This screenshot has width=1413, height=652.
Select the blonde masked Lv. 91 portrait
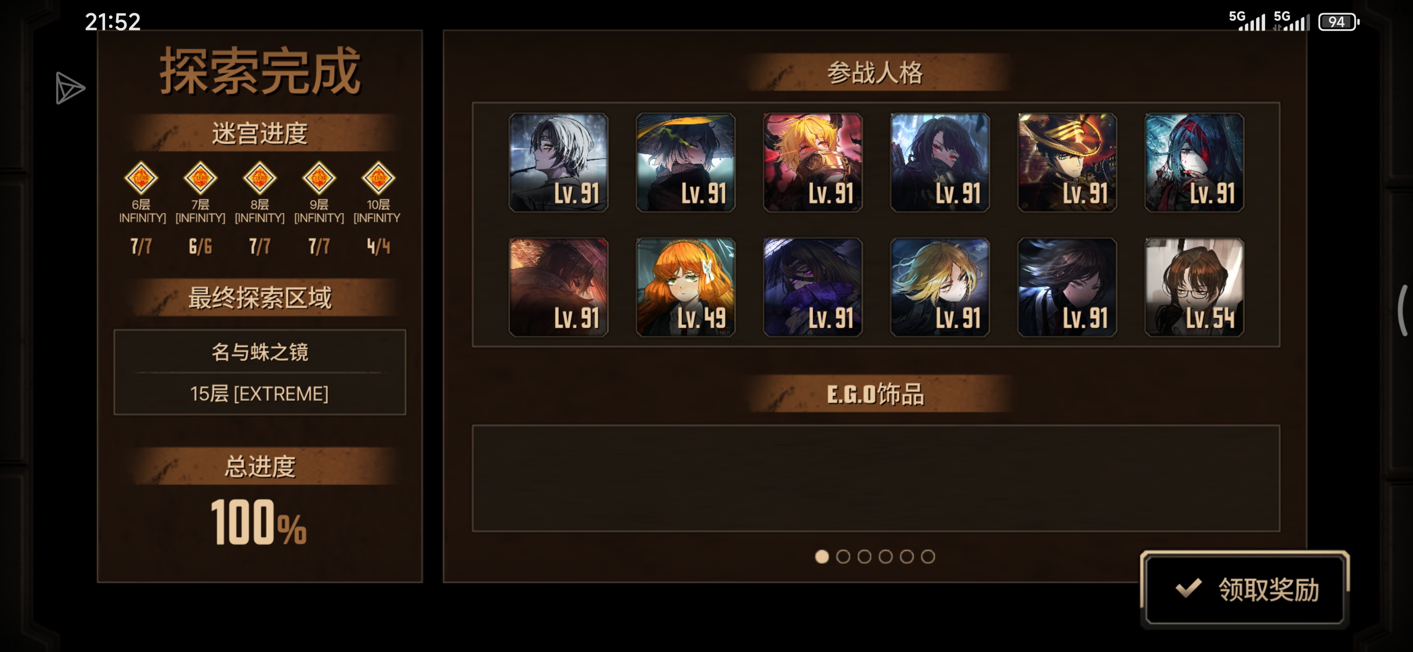813,162
